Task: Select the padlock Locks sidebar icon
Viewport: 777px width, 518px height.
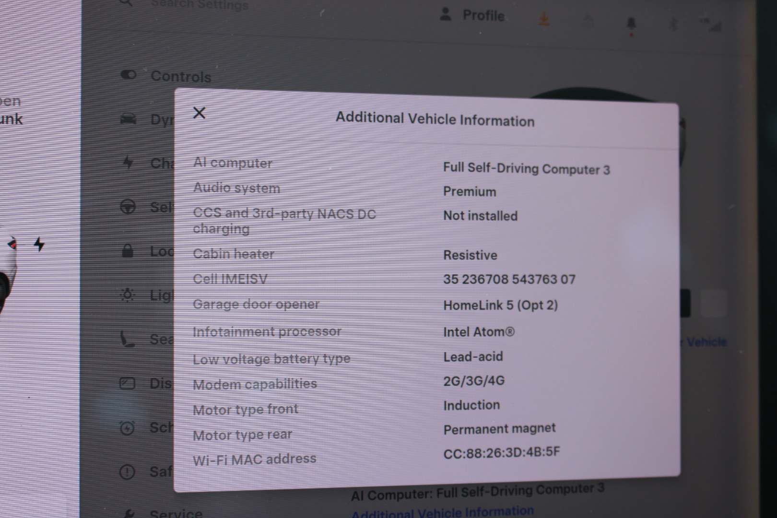Action: 128,250
